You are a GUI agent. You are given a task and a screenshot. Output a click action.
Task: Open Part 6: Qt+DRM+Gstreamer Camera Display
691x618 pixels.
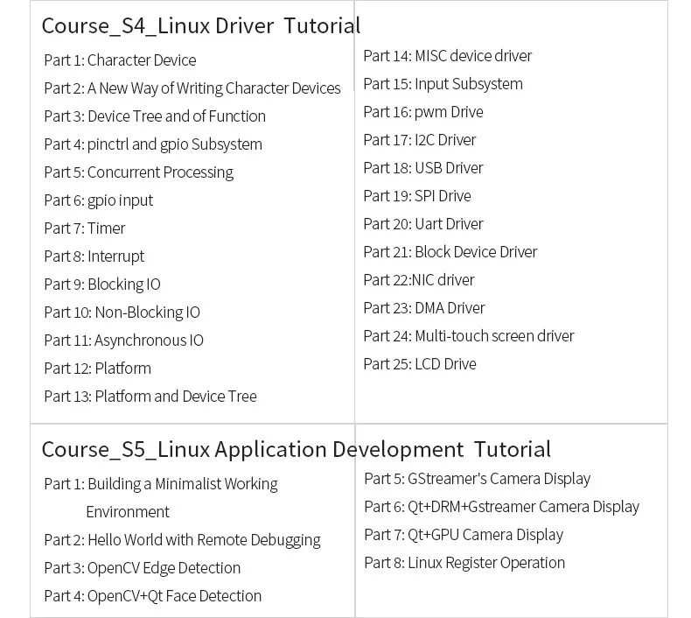pyautogui.click(x=501, y=507)
